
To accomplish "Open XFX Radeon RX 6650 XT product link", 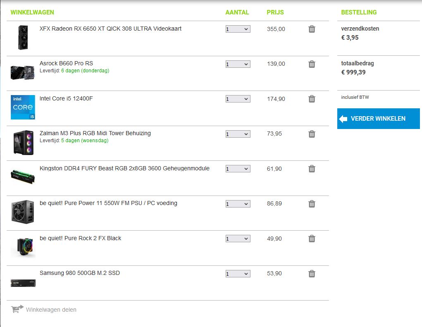I will tap(110, 29).
